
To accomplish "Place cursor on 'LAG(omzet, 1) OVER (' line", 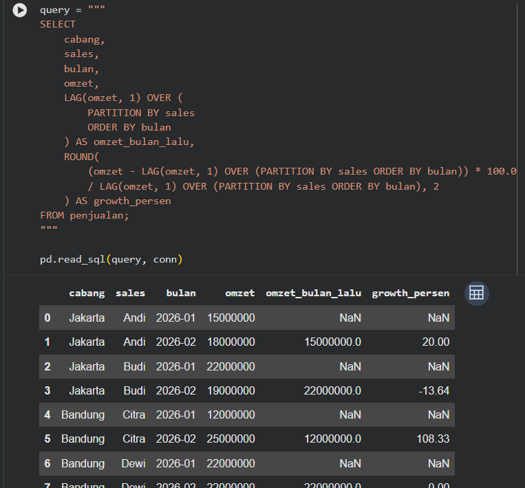I will pos(123,98).
